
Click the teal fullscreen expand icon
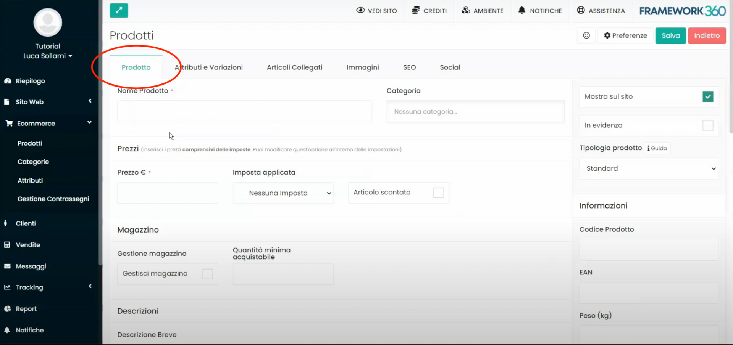[x=119, y=11]
